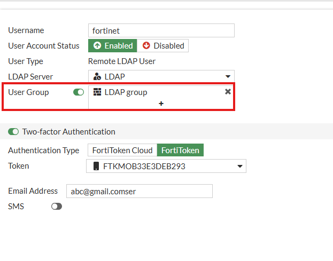The image size is (333, 261).
Task: Click the Username input field
Action: click(x=161, y=30)
